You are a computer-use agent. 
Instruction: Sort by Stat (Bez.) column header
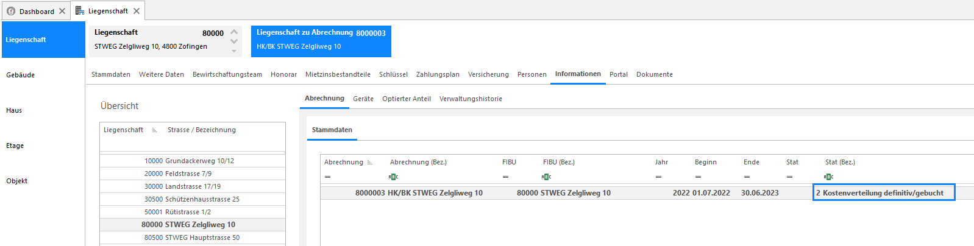click(840, 162)
